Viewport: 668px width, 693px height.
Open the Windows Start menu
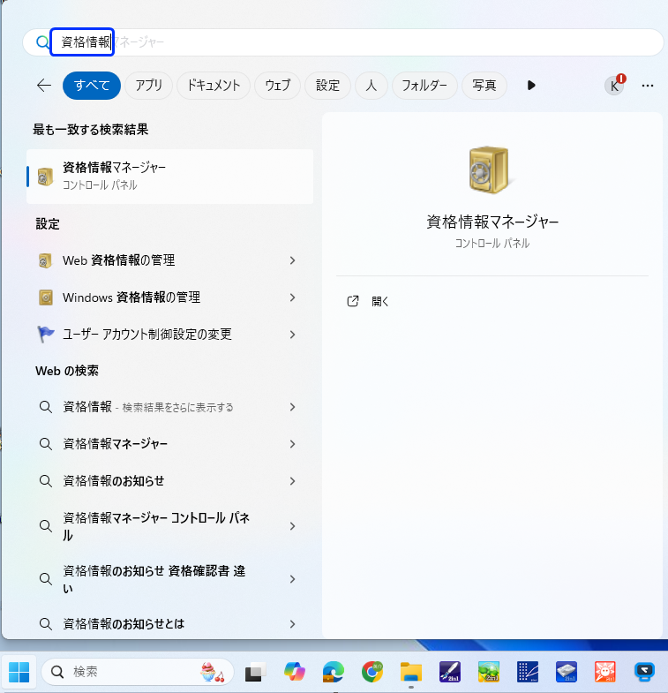coord(19,672)
